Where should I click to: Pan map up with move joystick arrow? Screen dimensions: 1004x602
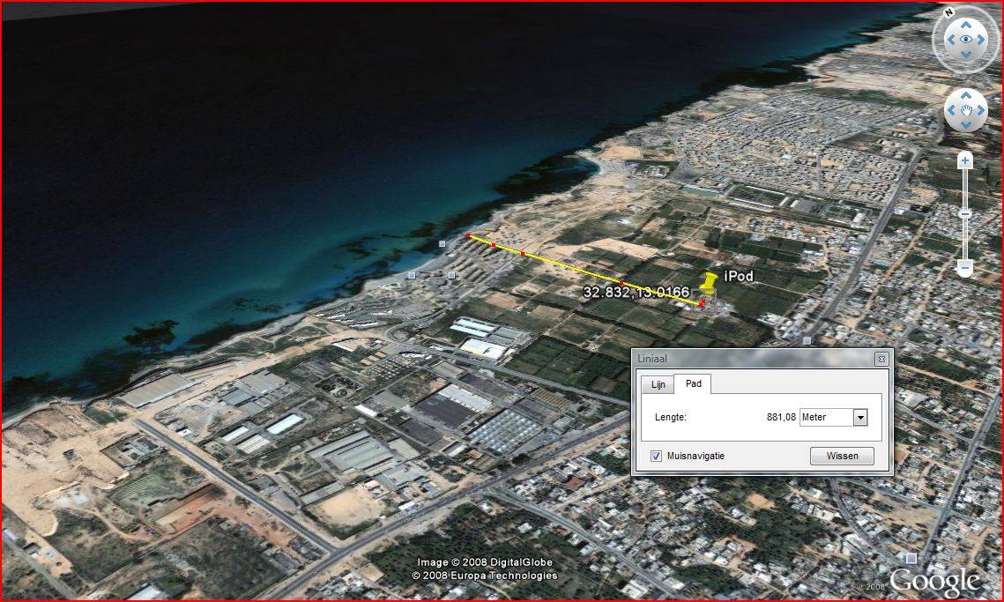pyautogui.click(x=966, y=96)
